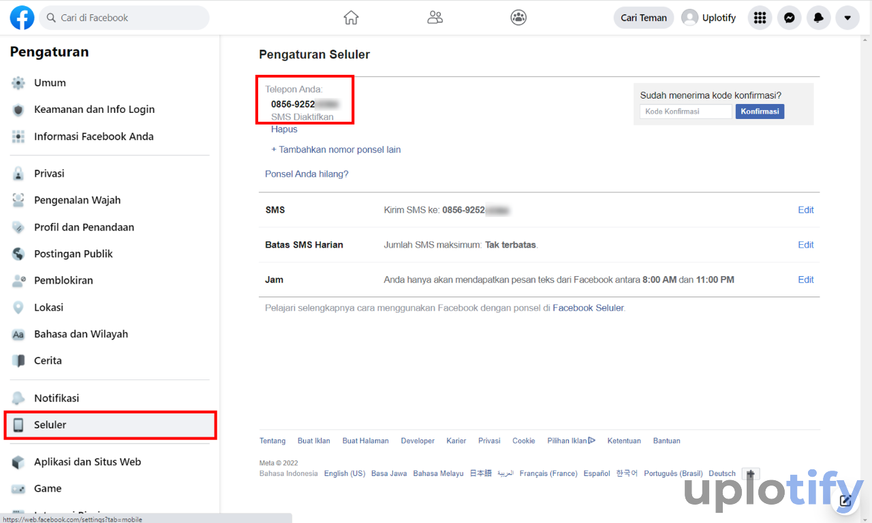Click the Informasi Facebook Anda grid icon
This screenshot has height=523, width=872.
(x=18, y=137)
